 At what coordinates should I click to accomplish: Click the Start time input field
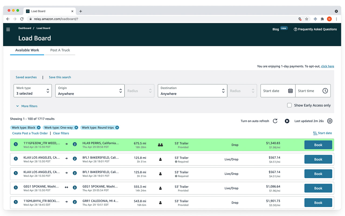click(313, 91)
